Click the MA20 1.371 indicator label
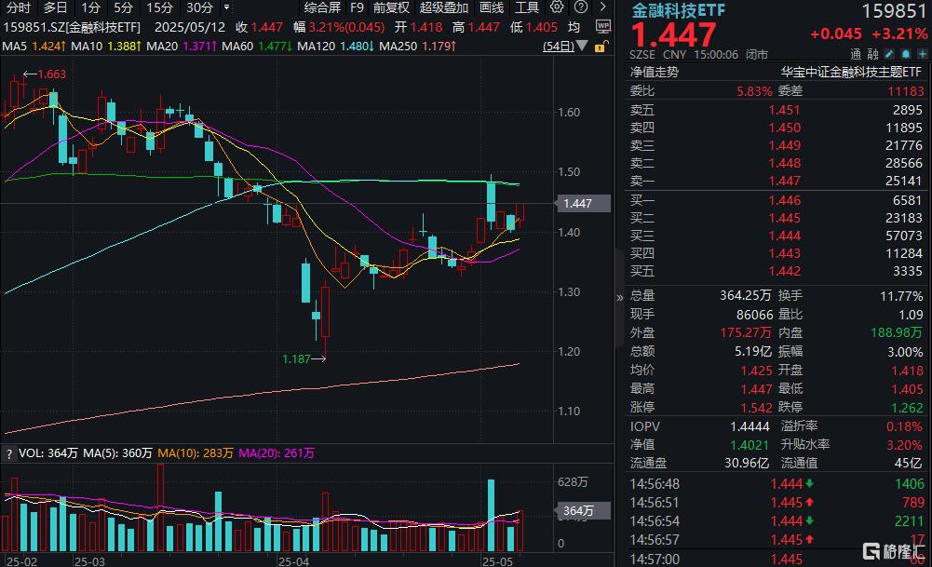Viewport: 932px width, 567px height. pyautogui.click(x=182, y=46)
